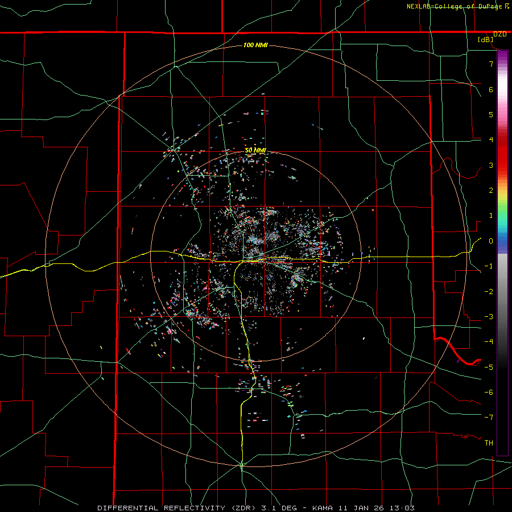Click the 50 NMI range ring label

(255, 150)
